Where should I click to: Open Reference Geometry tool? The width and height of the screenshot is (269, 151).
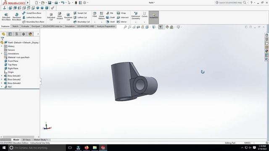[136, 16]
